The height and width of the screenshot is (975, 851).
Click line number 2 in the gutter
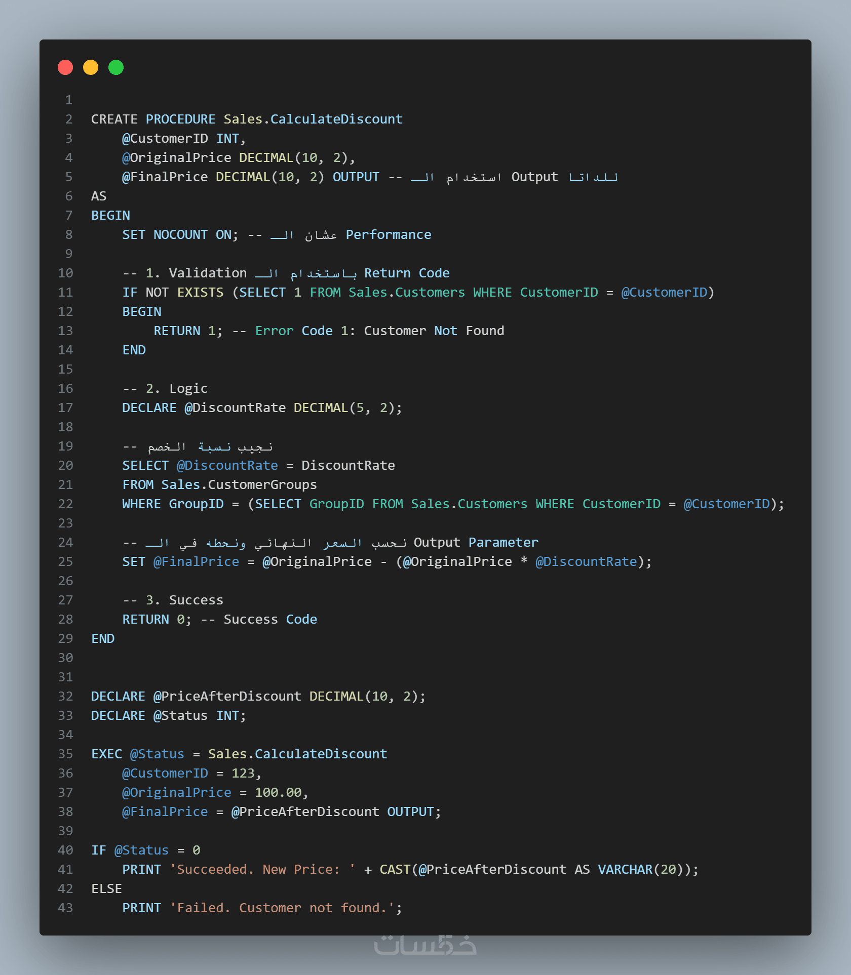[x=69, y=119]
